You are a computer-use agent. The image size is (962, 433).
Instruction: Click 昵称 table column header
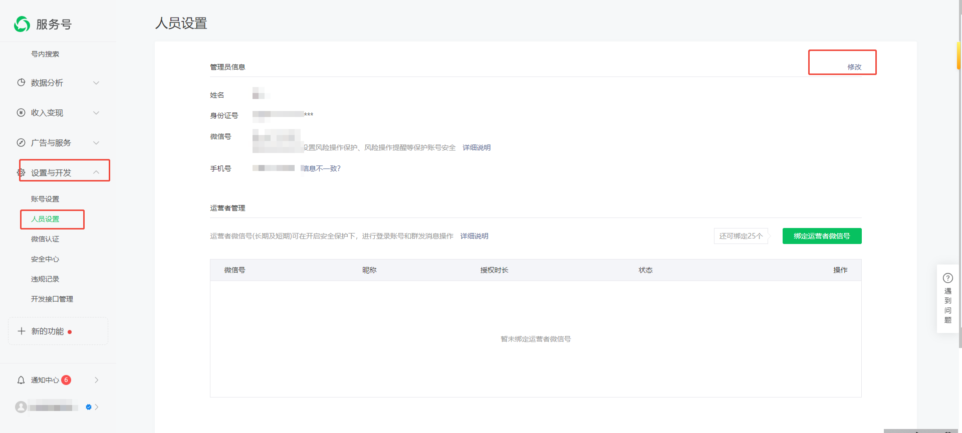(369, 270)
